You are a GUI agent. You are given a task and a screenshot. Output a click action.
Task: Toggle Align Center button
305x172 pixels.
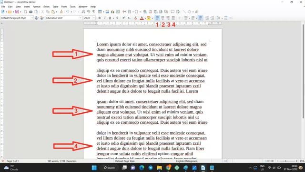[163, 18]
